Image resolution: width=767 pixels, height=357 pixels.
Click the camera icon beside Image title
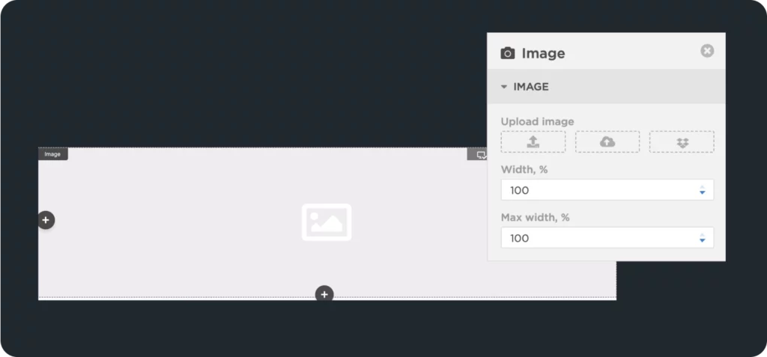[508, 53]
